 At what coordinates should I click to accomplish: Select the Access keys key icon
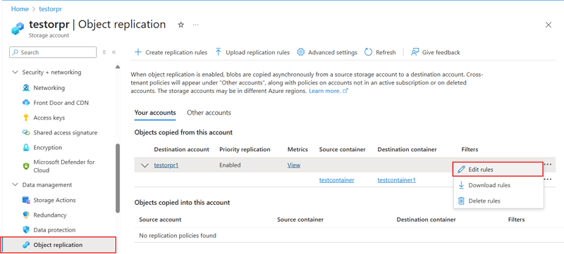pyautogui.click(x=26, y=118)
